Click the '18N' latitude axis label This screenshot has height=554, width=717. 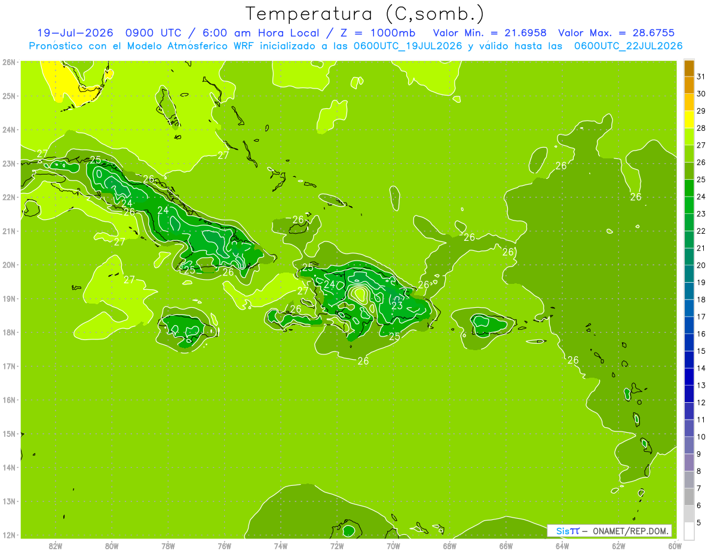[8, 332]
